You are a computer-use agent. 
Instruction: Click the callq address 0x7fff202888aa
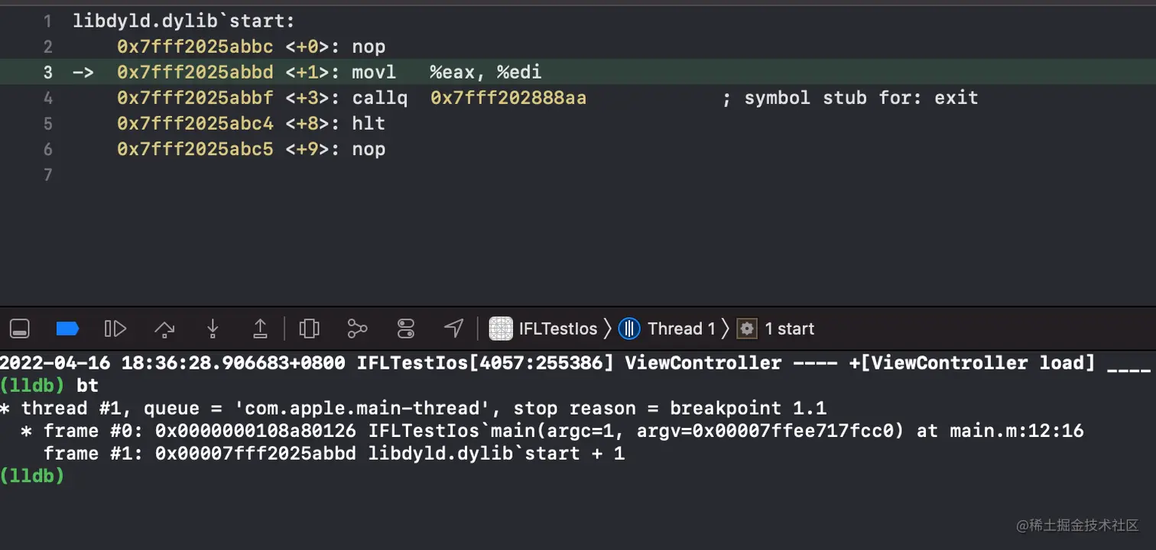[508, 98]
